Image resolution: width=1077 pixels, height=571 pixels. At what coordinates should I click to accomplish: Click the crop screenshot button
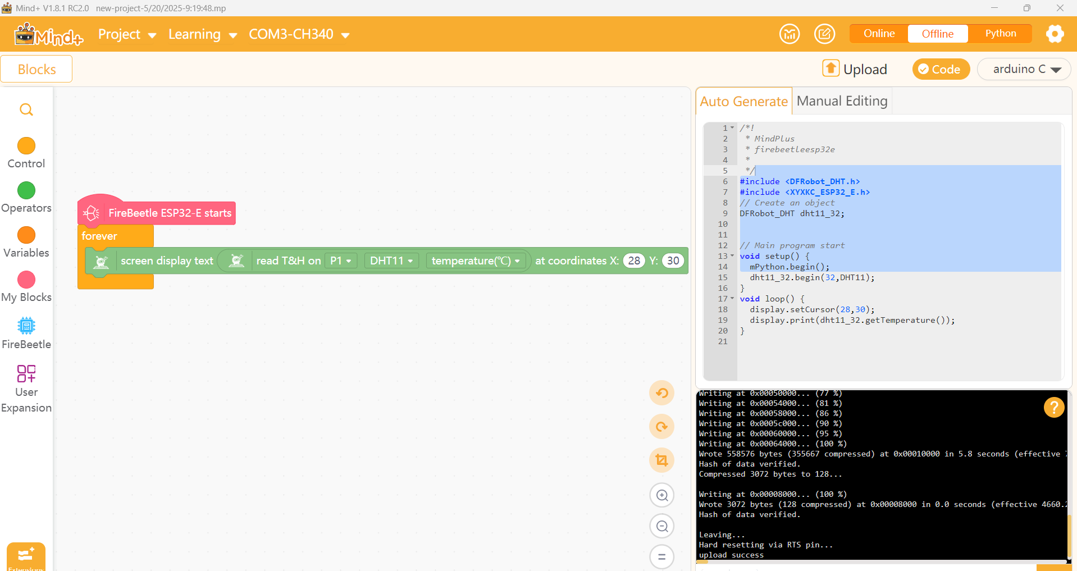(661, 460)
